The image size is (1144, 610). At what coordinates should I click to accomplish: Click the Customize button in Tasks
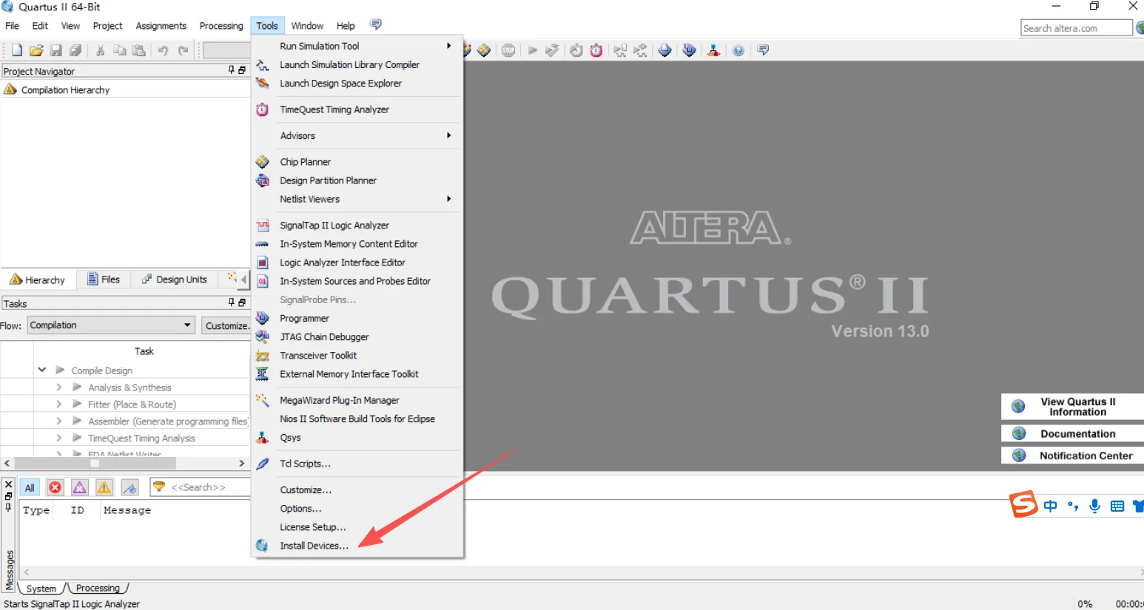tap(226, 325)
